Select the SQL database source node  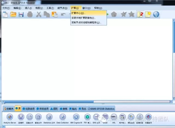click(21, 119)
